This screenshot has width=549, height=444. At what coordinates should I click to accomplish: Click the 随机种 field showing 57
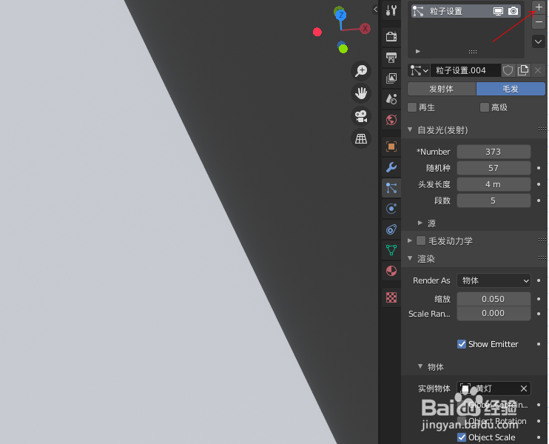pyautogui.click(x=494, y=168)
